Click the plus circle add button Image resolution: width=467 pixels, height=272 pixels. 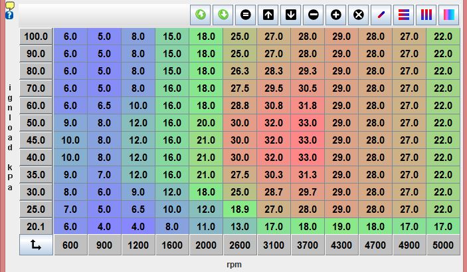coord(336,14)
